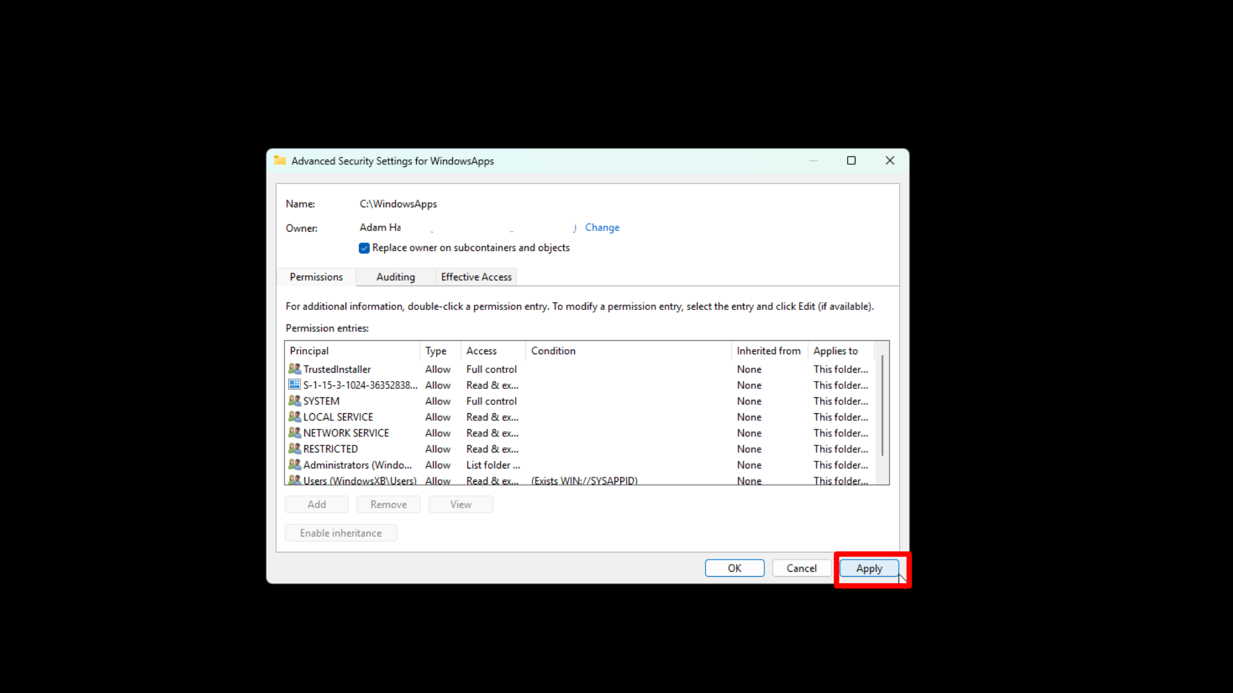Uncheck Replace owner on subcontainers and objects
This screenshot has width=1233, height=693.
coord(364,248)
